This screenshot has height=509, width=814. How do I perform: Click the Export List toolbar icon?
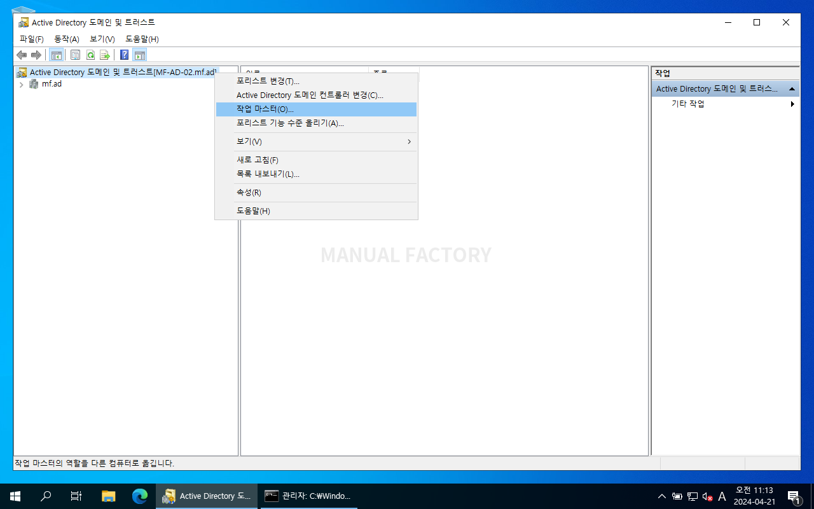point(105,55)
